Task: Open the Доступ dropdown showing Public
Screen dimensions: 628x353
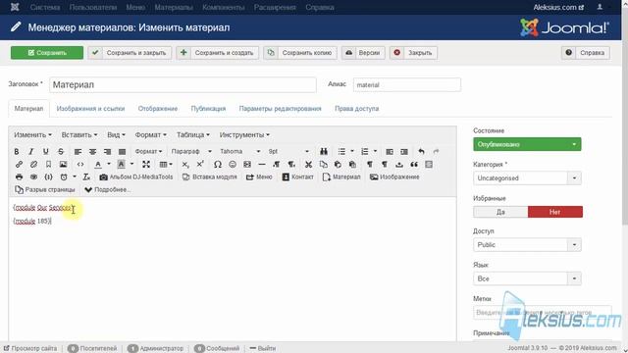Action: [x=527, y=245]
